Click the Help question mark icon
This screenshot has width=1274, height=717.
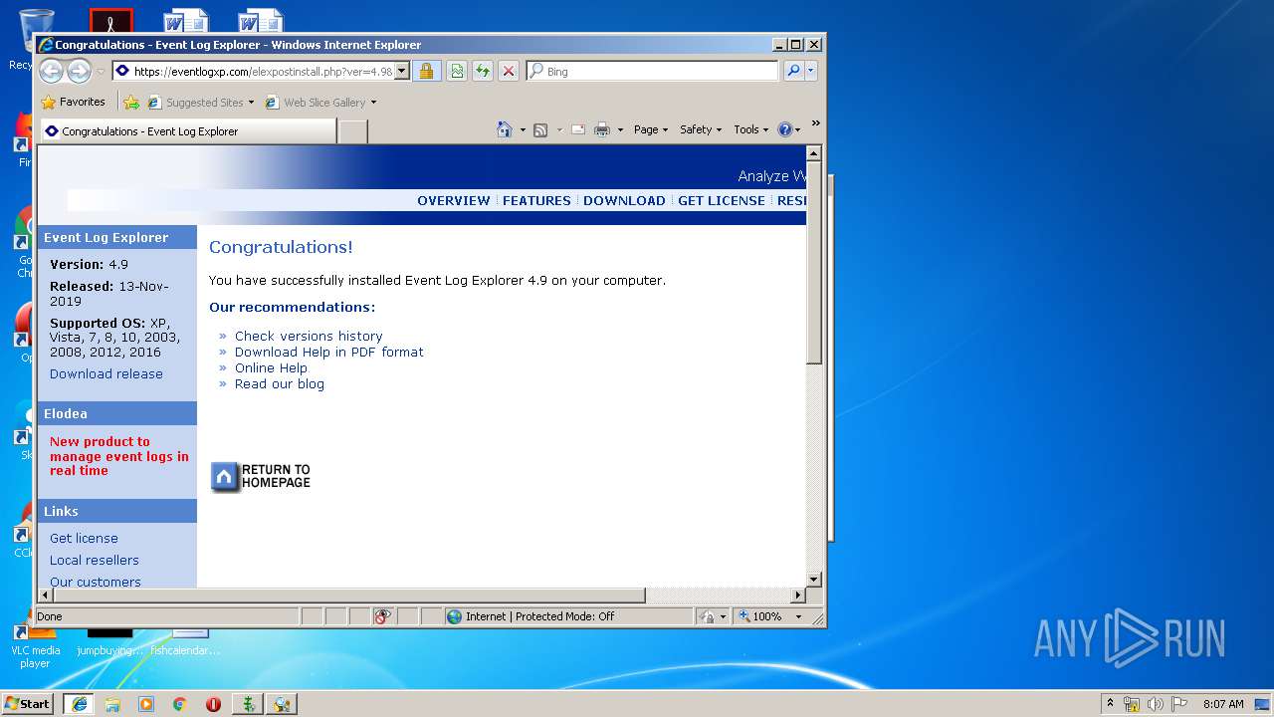click(x=784, y=129)
